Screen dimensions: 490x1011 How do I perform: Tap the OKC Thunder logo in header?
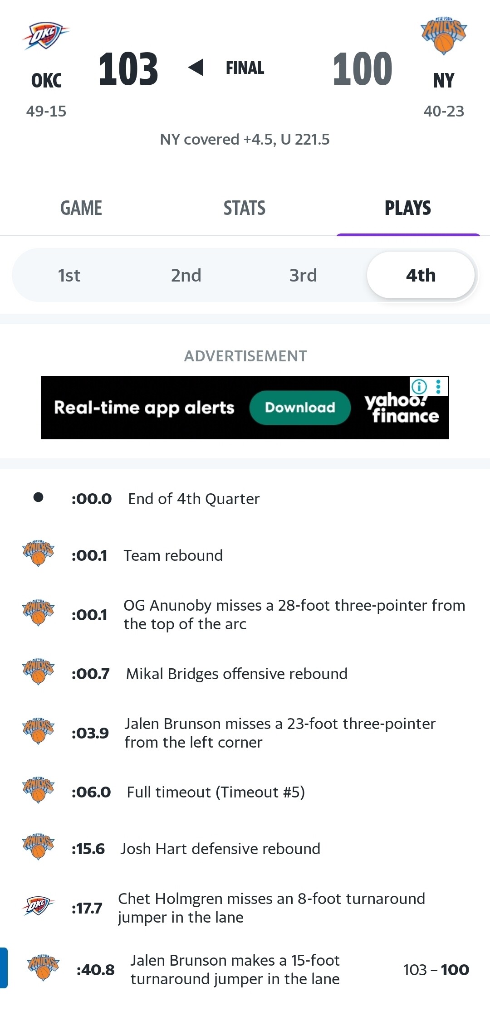46,36
